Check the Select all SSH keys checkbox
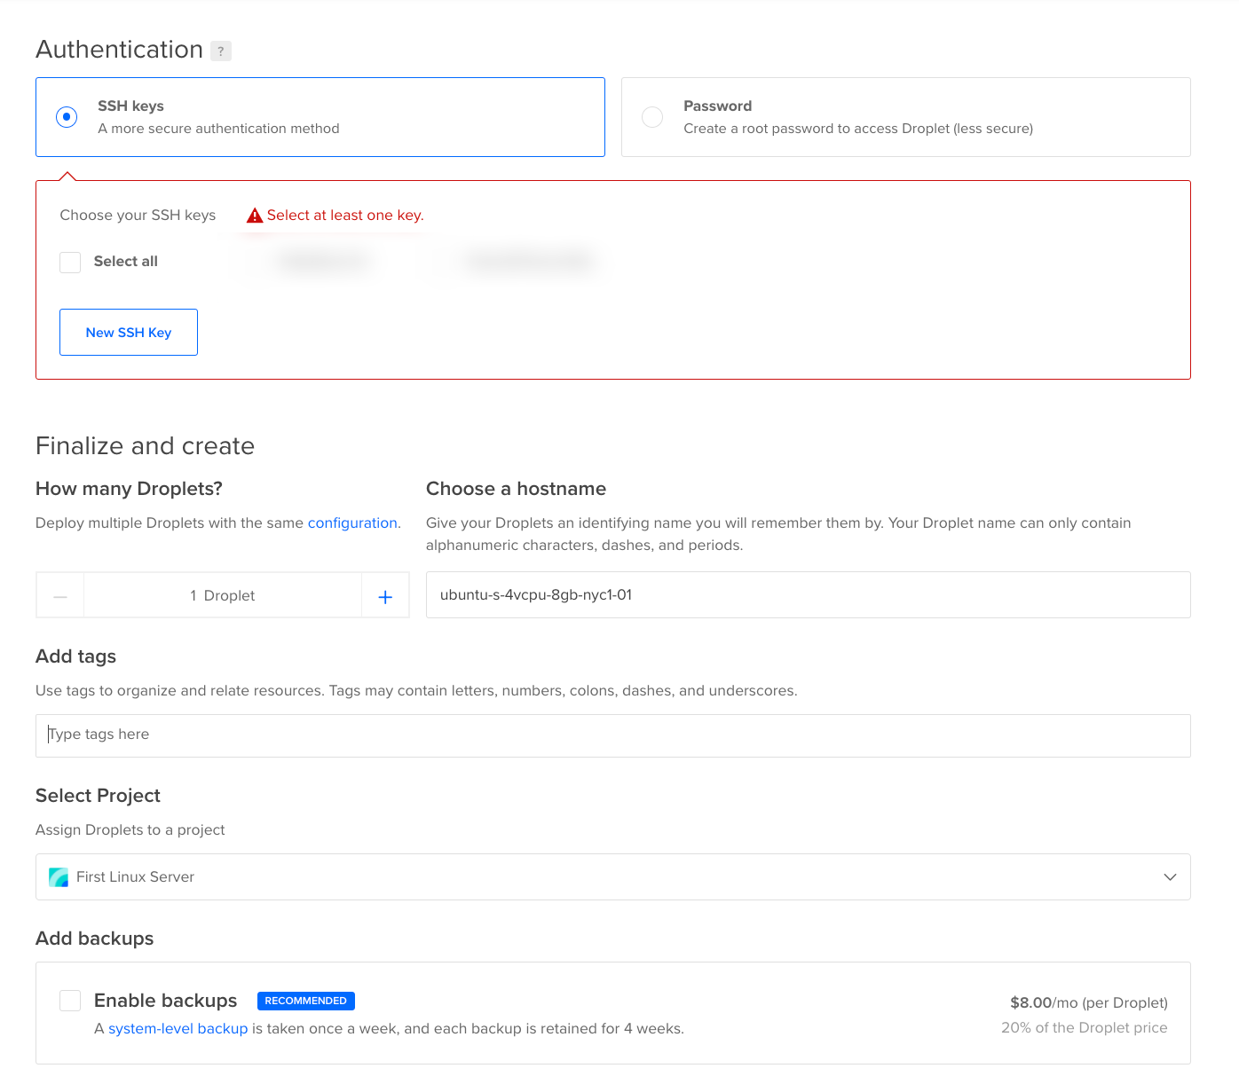Image resolution: width=1239 pixels, height=1092 pixels. tap(70, 262)
